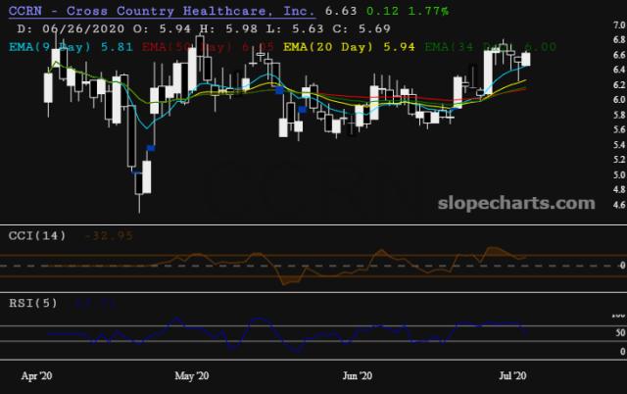Click the EMA(9 Day) 5.81 legend label
The width and height of the screenshot is (627, 394).
coord(71,47)
